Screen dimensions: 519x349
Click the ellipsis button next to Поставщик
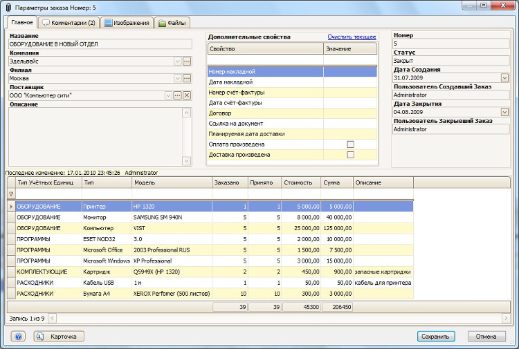178,95
